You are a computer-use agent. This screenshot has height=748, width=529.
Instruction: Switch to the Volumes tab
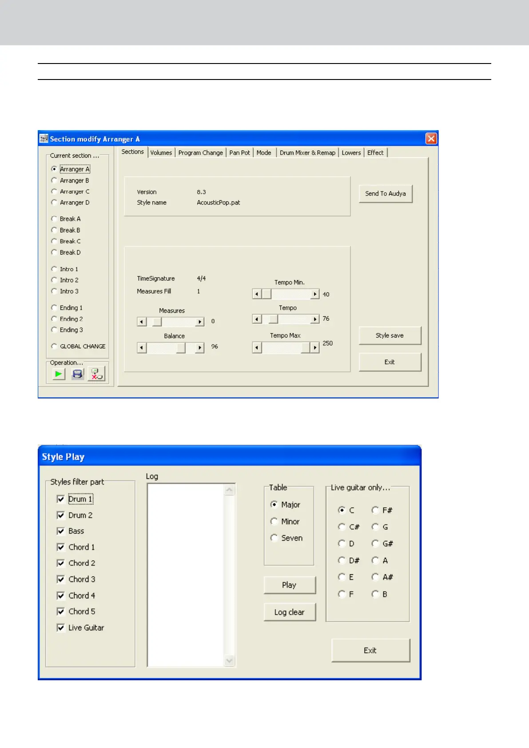(x=161, y=153)
